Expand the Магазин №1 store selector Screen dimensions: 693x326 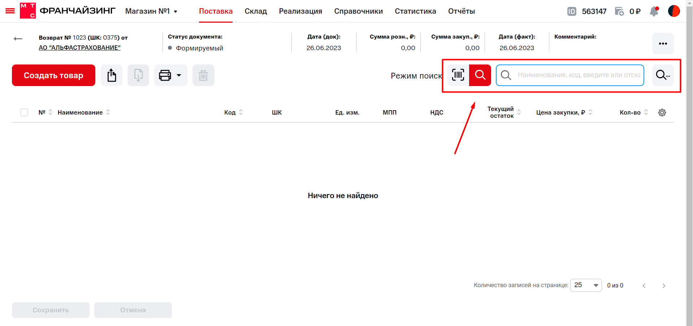(x=151, y=11)
